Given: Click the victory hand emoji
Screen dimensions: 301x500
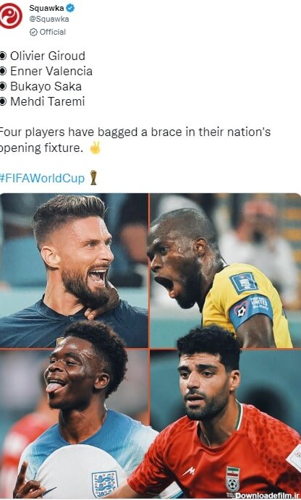Looking at the screenshot, I should [x=95, y=148].
